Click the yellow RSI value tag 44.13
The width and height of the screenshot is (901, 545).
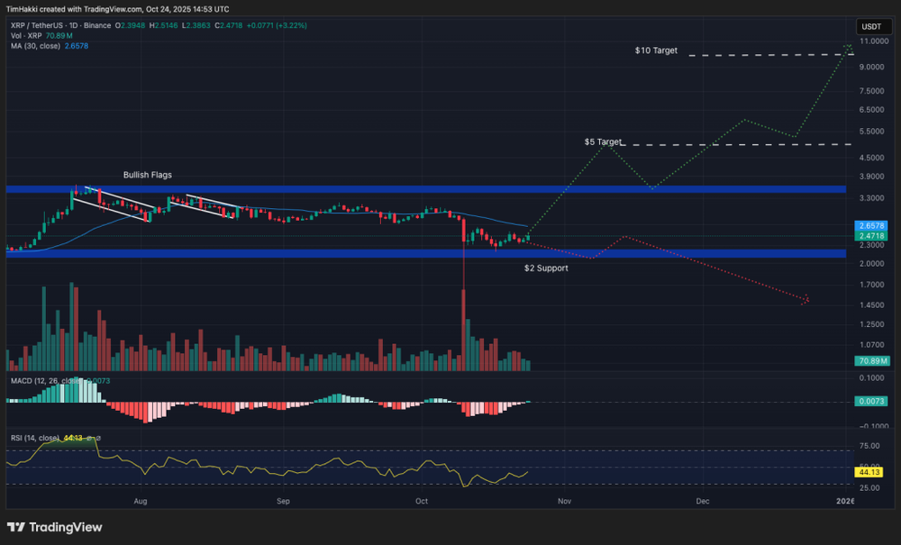(869, 470)
